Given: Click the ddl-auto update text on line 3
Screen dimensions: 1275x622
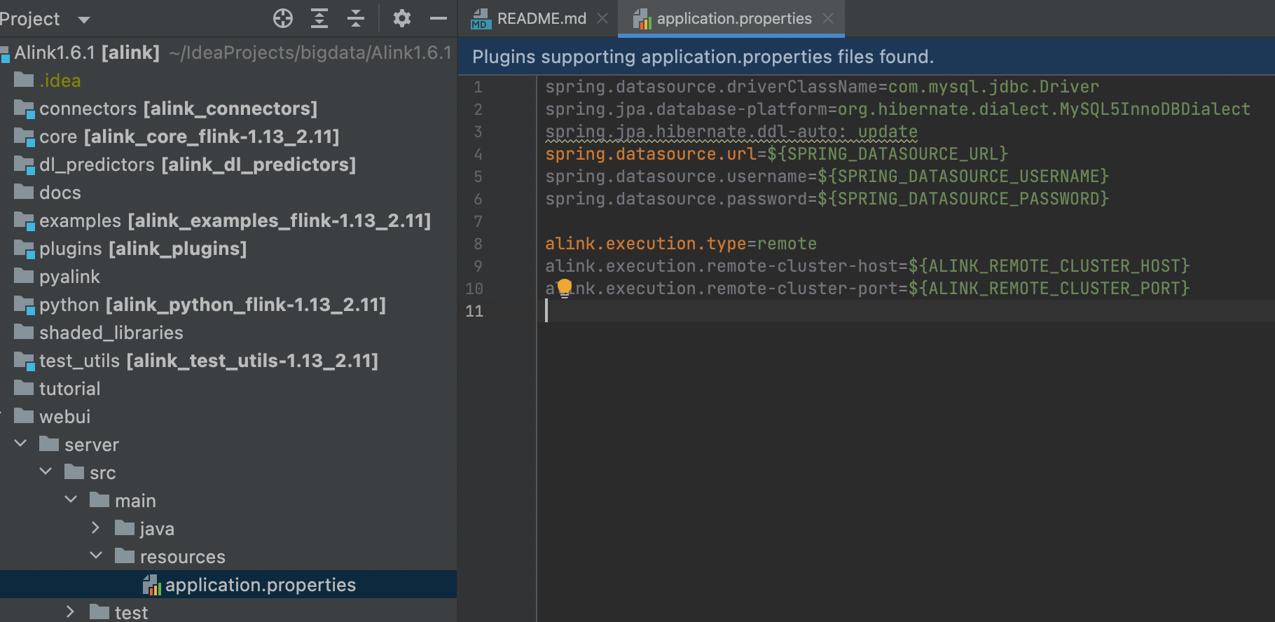Looking at the screenshot, I should (x=731, y=132).
